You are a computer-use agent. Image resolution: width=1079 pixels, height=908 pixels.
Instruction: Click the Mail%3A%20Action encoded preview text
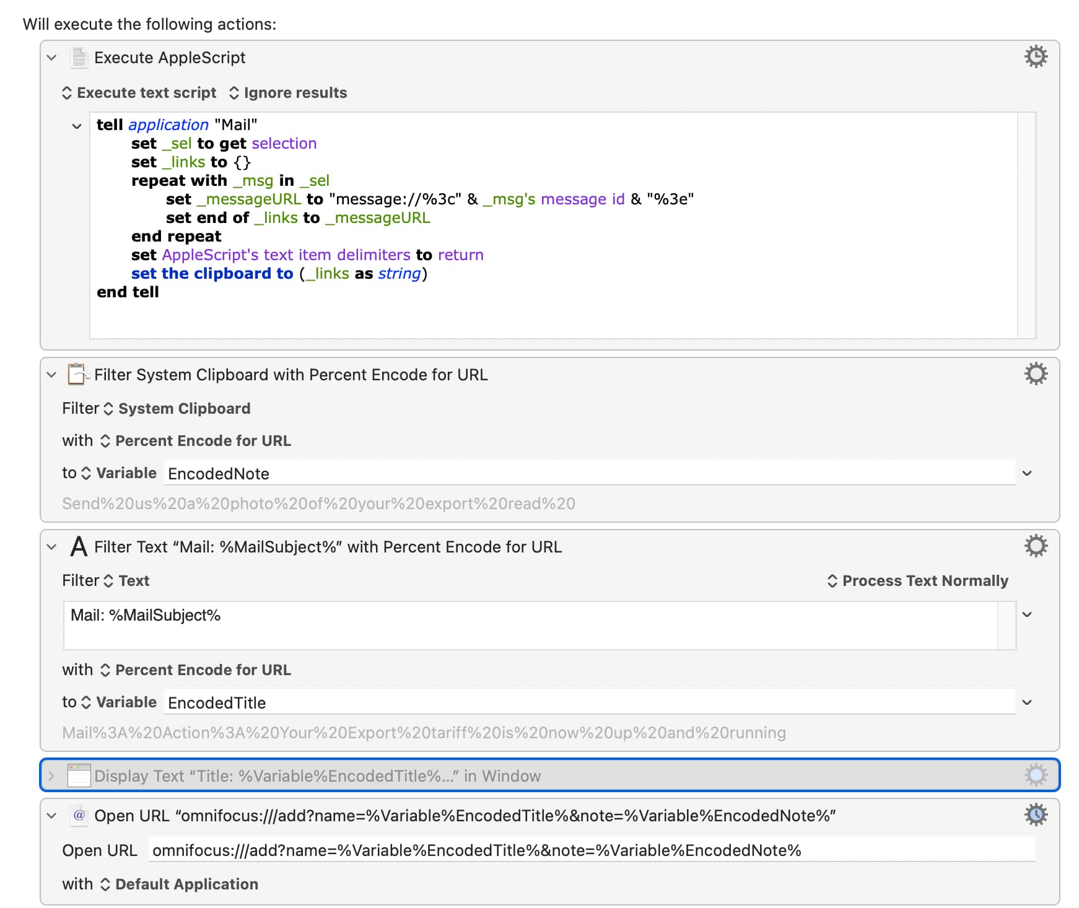pyautogui.click(x=424, y=733)
